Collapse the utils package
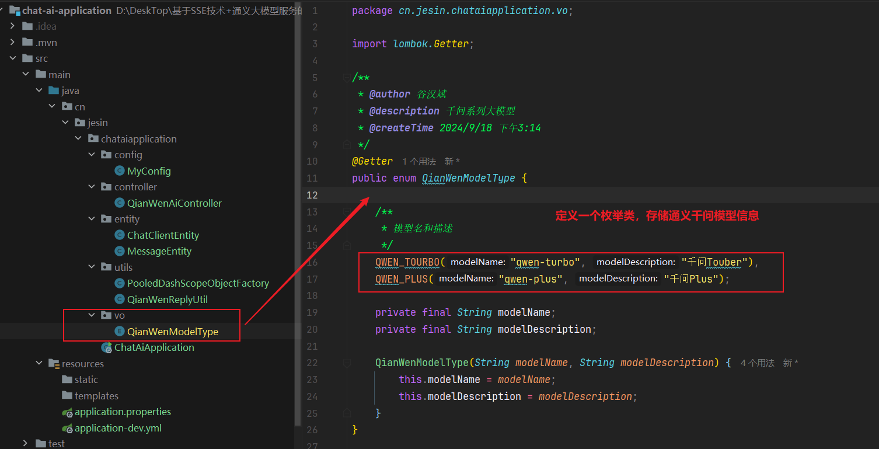 (x=92, y=267)
